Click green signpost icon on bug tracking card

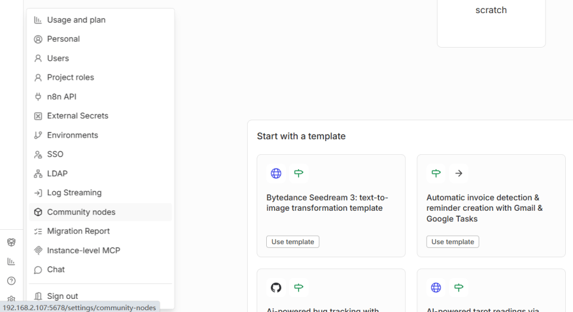[298, 288]
